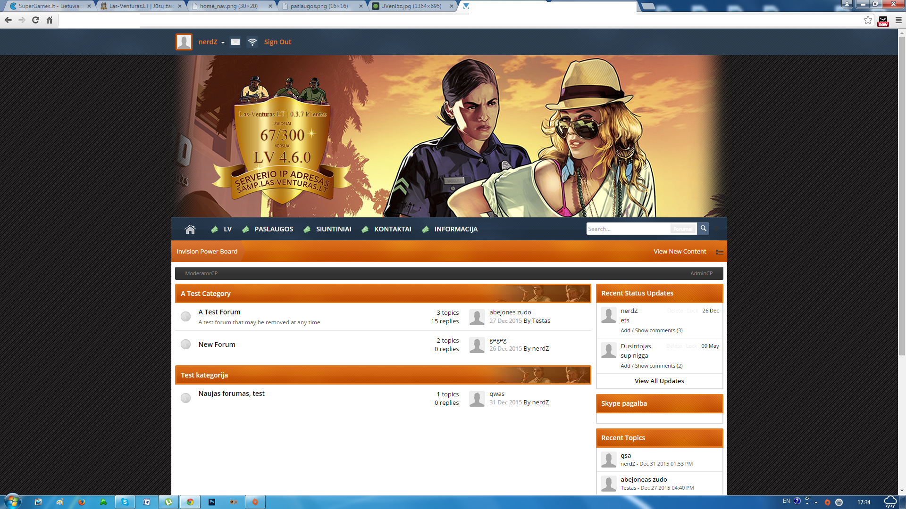This screenshot has width=906, height=509.
Task: Click mail extension icon in toolbar
Action: (883, 21)
